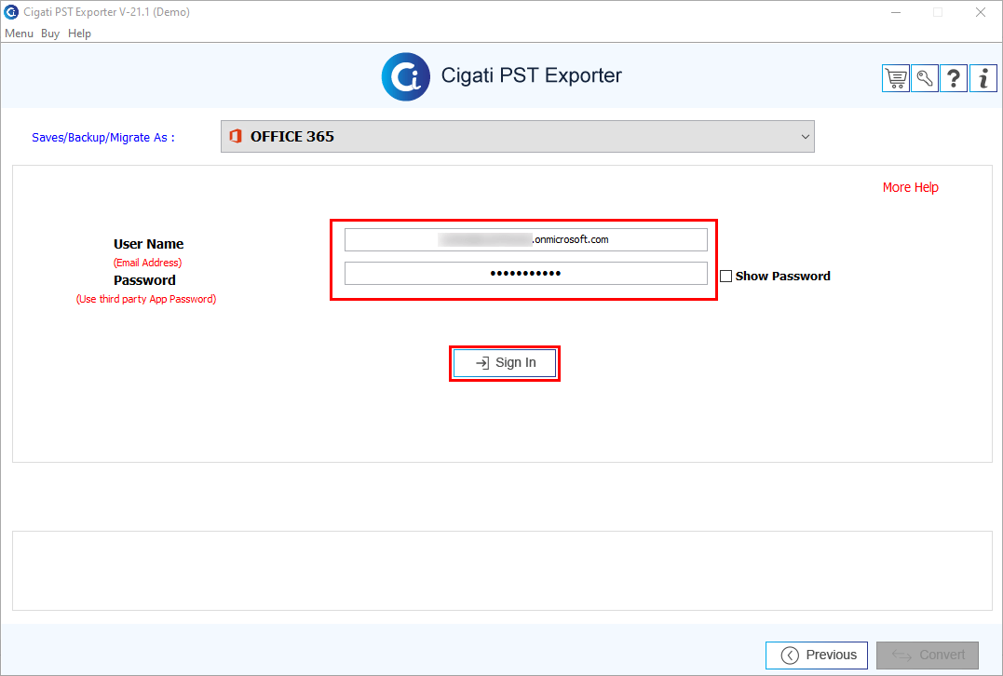Click the 'Saves/Backup/Migrate As :' label
Viewport: 1003px width, 676px height.
103,138
